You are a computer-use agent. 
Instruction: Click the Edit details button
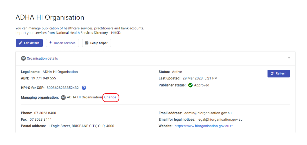(29, 43)
